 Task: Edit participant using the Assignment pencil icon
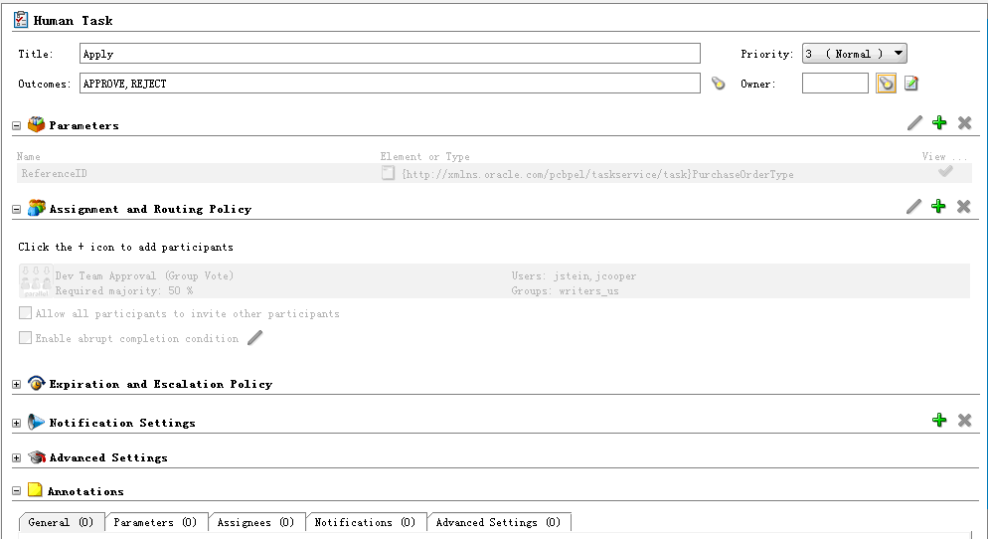pyautogui.click(x=913, y=206)
